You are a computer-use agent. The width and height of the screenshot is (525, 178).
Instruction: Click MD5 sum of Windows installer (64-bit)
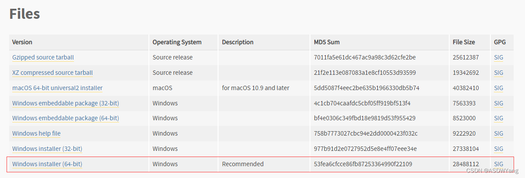(x=363, y=164)
